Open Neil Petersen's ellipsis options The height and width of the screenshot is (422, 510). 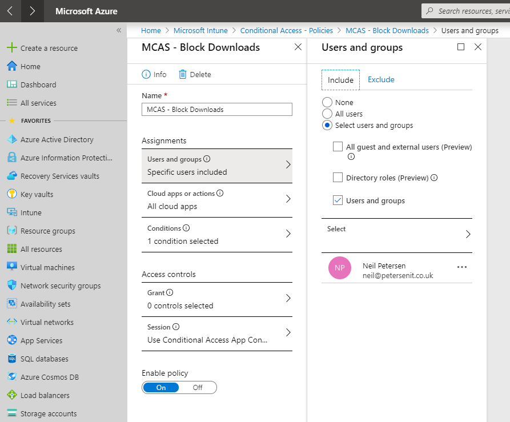click(x=462, y=267)
